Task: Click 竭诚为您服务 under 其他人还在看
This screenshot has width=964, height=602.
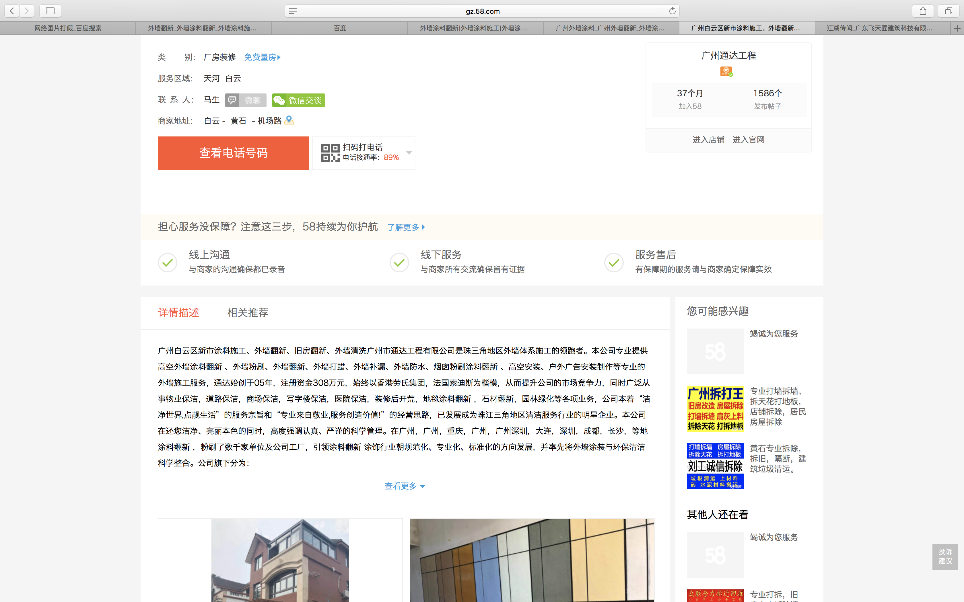Action: (774, 537)
